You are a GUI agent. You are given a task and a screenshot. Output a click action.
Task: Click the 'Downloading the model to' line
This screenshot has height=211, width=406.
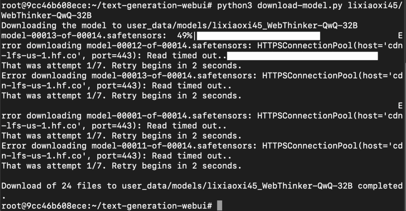[180, 26]
